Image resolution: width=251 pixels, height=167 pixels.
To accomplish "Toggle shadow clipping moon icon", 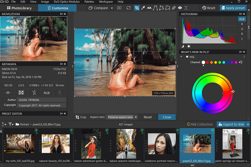I will pos(183,46).
